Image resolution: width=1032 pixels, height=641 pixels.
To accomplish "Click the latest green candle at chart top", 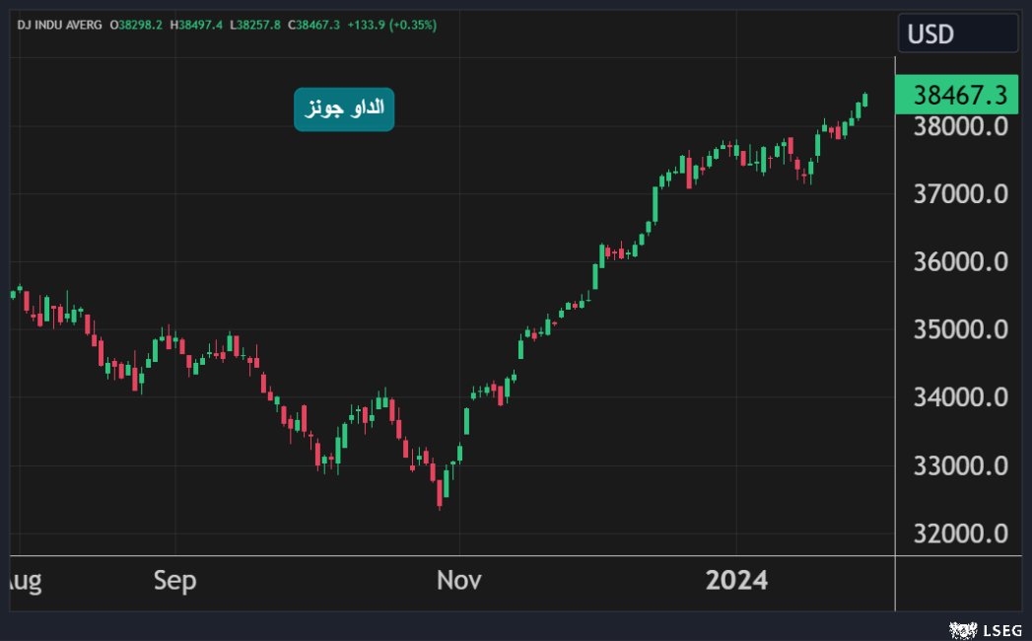I will pyautogui.click(x=864, y=100).
